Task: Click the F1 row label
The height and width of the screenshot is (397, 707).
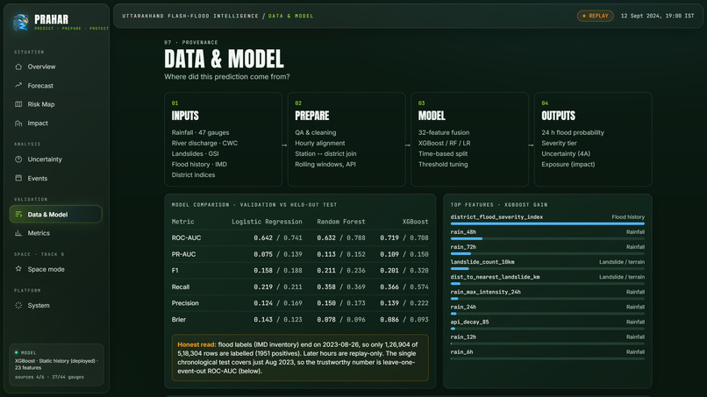Action: coord(175,271)
